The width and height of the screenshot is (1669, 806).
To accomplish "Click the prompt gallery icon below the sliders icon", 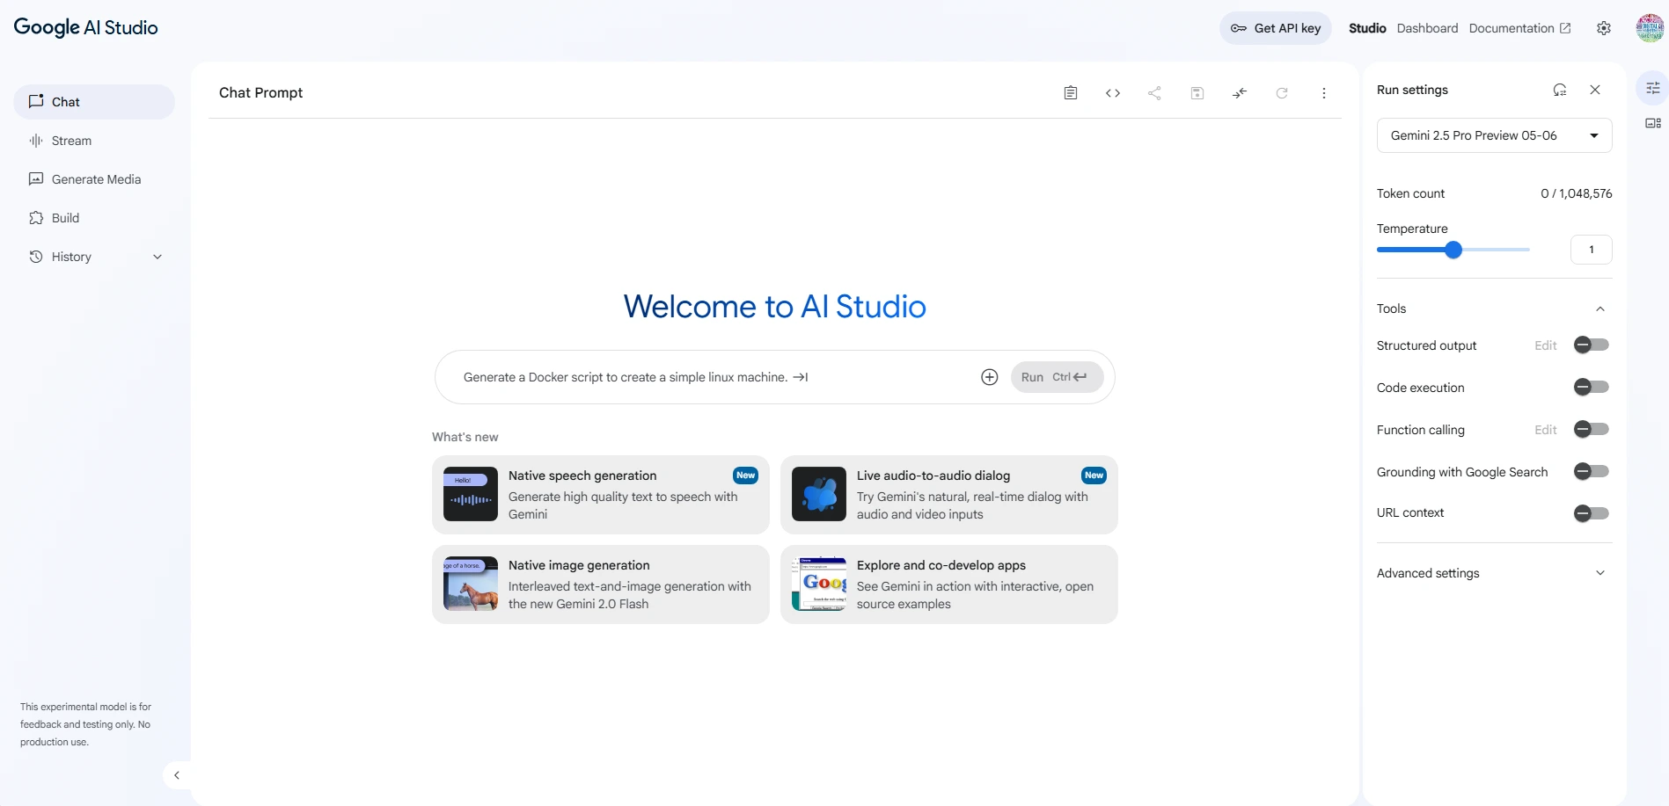I will click(x=1653, y=123).
